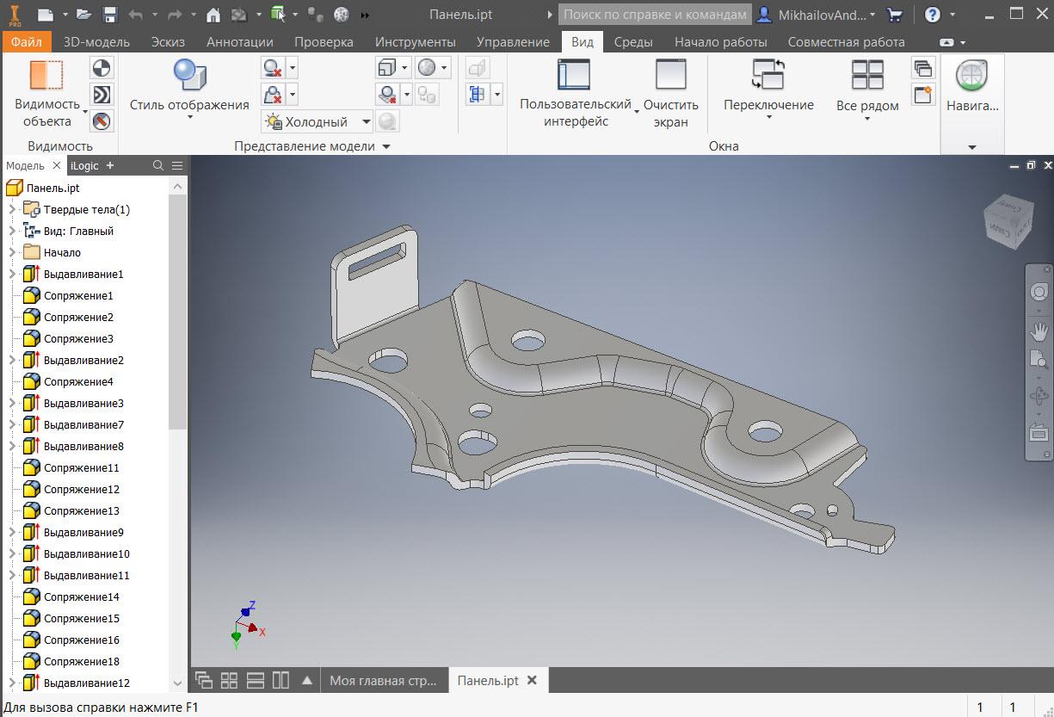The image size is (1054, 717).
Task: Toggle center of gravity display
Action: (102, 69)
